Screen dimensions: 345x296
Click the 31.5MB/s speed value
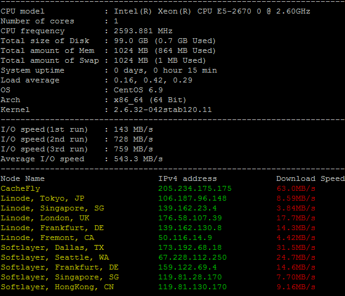(296, 247)
